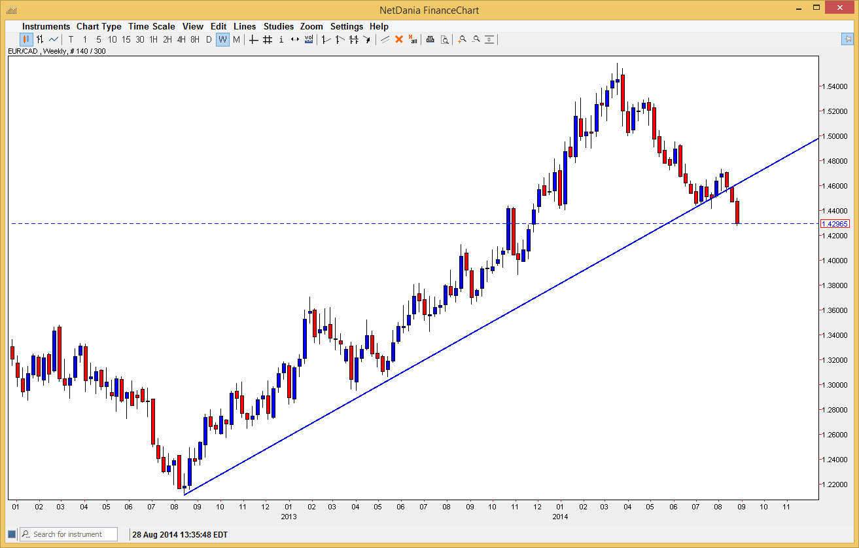Open the volume indicator icon

307,39
